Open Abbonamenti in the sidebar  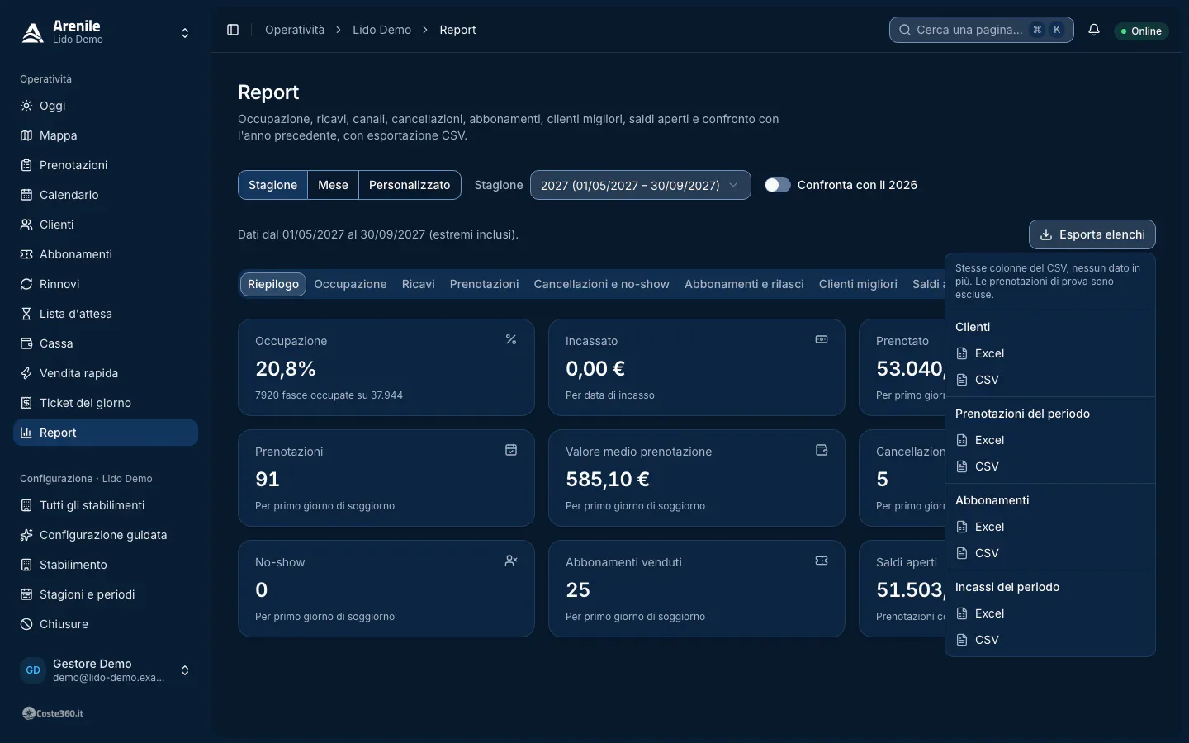click(106, 254)
